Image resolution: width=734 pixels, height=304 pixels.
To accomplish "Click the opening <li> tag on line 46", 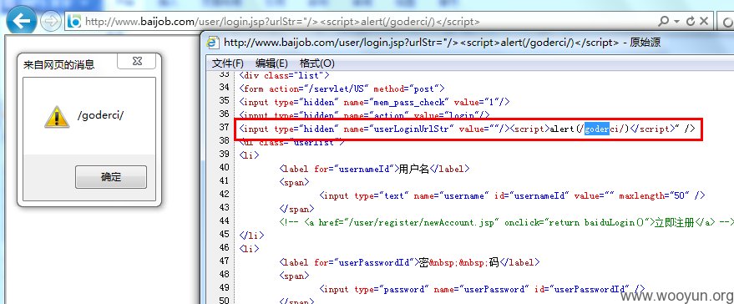I will pyautogui.click(x=249, y=249).
